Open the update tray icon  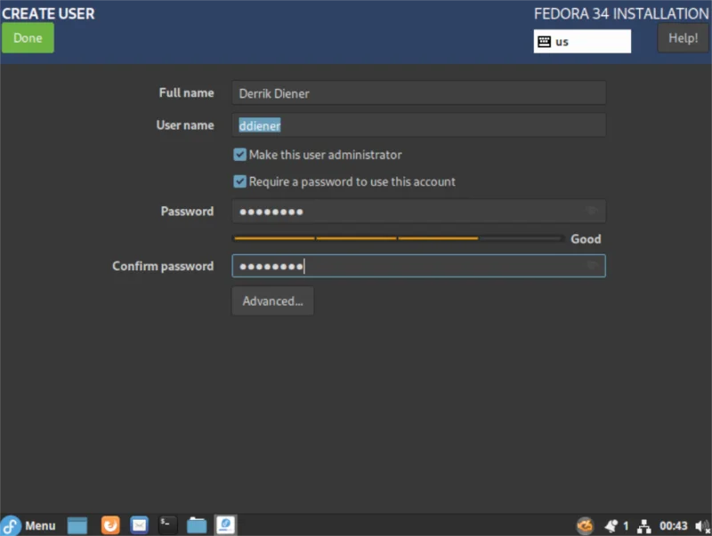(585, 525)
